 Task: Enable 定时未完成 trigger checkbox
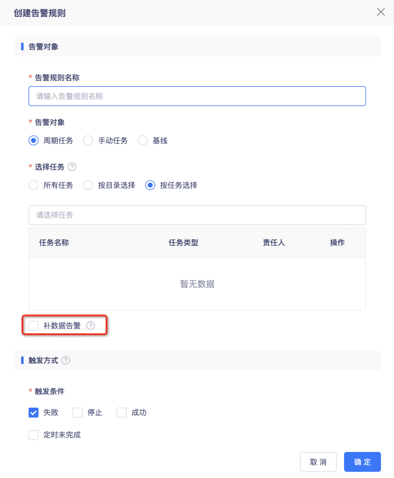click(34, 435)
